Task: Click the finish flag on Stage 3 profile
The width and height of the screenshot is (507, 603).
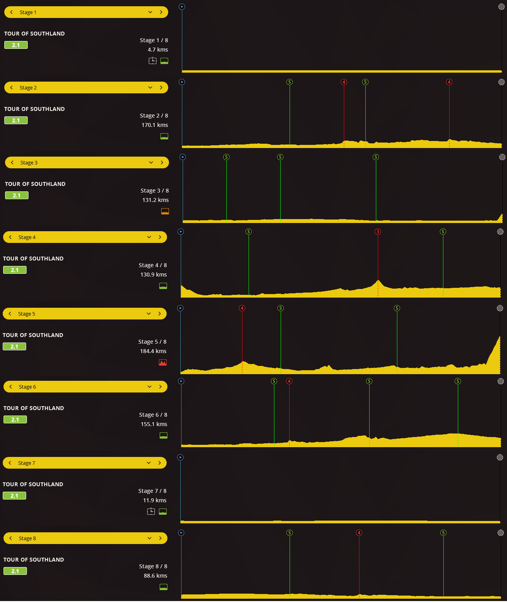Action: [502, 157]
